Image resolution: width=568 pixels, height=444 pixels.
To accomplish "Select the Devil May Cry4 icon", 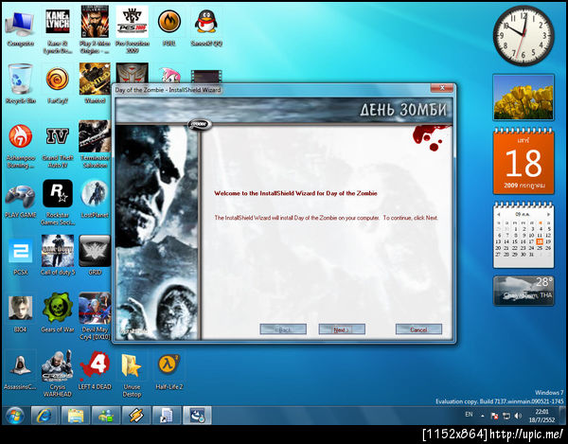I will (95, 316).
